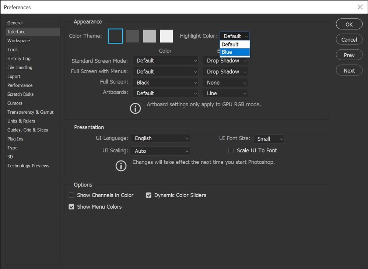This screenshot has width=368, height=269.
Task: Open the File Handling category
Action: pyautogui.click(x=33, y=67)
